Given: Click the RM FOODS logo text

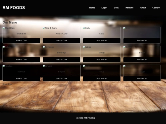Looking at the screenshot, I should pyautogui.click(x=14, y=8).
